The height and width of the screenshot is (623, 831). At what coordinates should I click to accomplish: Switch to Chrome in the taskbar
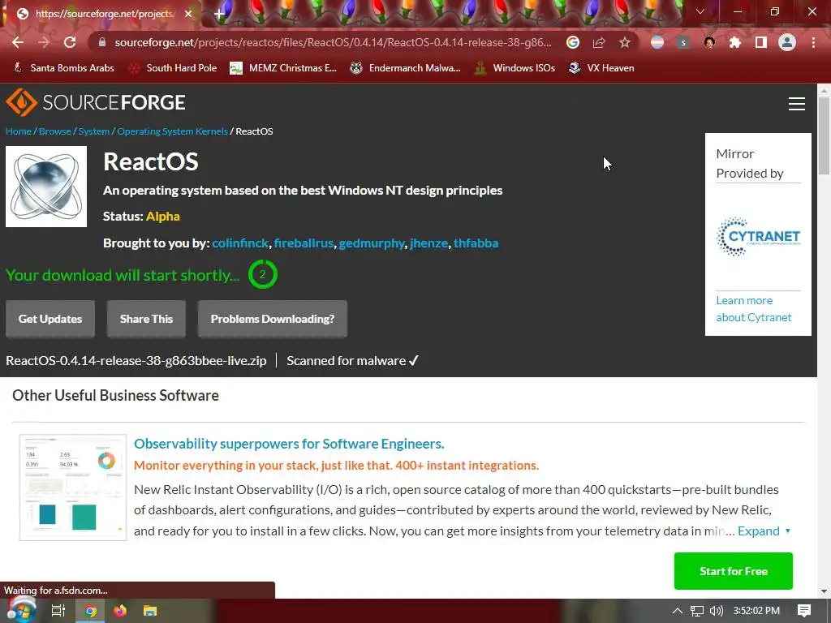91,611
